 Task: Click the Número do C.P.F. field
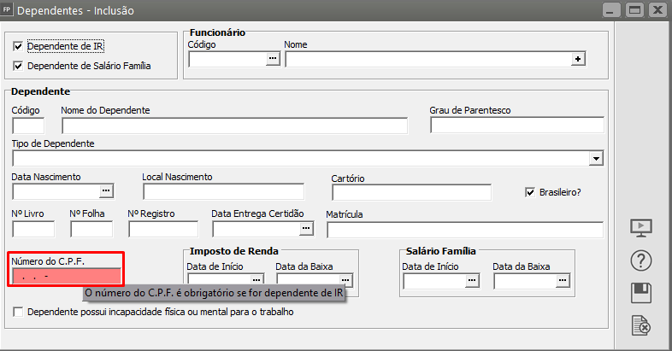(x=66, y=276)
